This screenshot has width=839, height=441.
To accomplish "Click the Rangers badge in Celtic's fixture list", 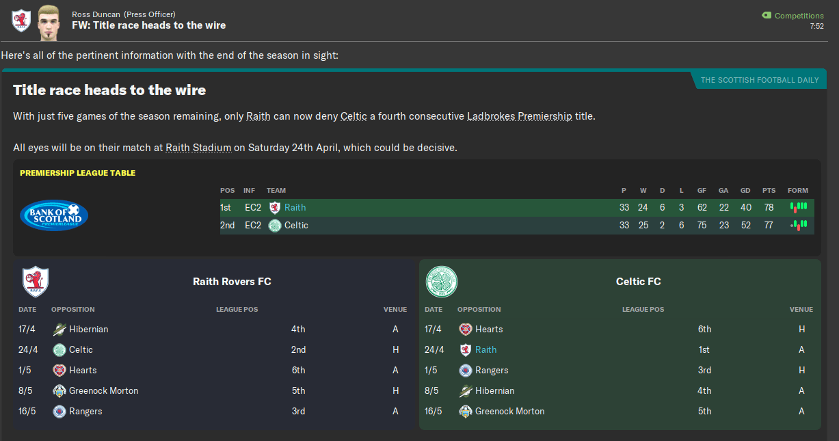I will click(x=466, y=371).
